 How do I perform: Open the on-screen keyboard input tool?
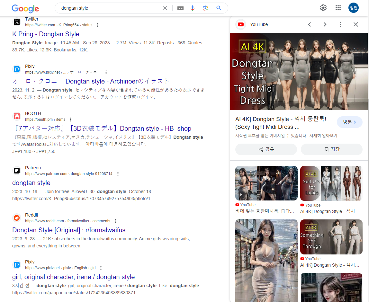pyautogui.click(x=181, y=8)
